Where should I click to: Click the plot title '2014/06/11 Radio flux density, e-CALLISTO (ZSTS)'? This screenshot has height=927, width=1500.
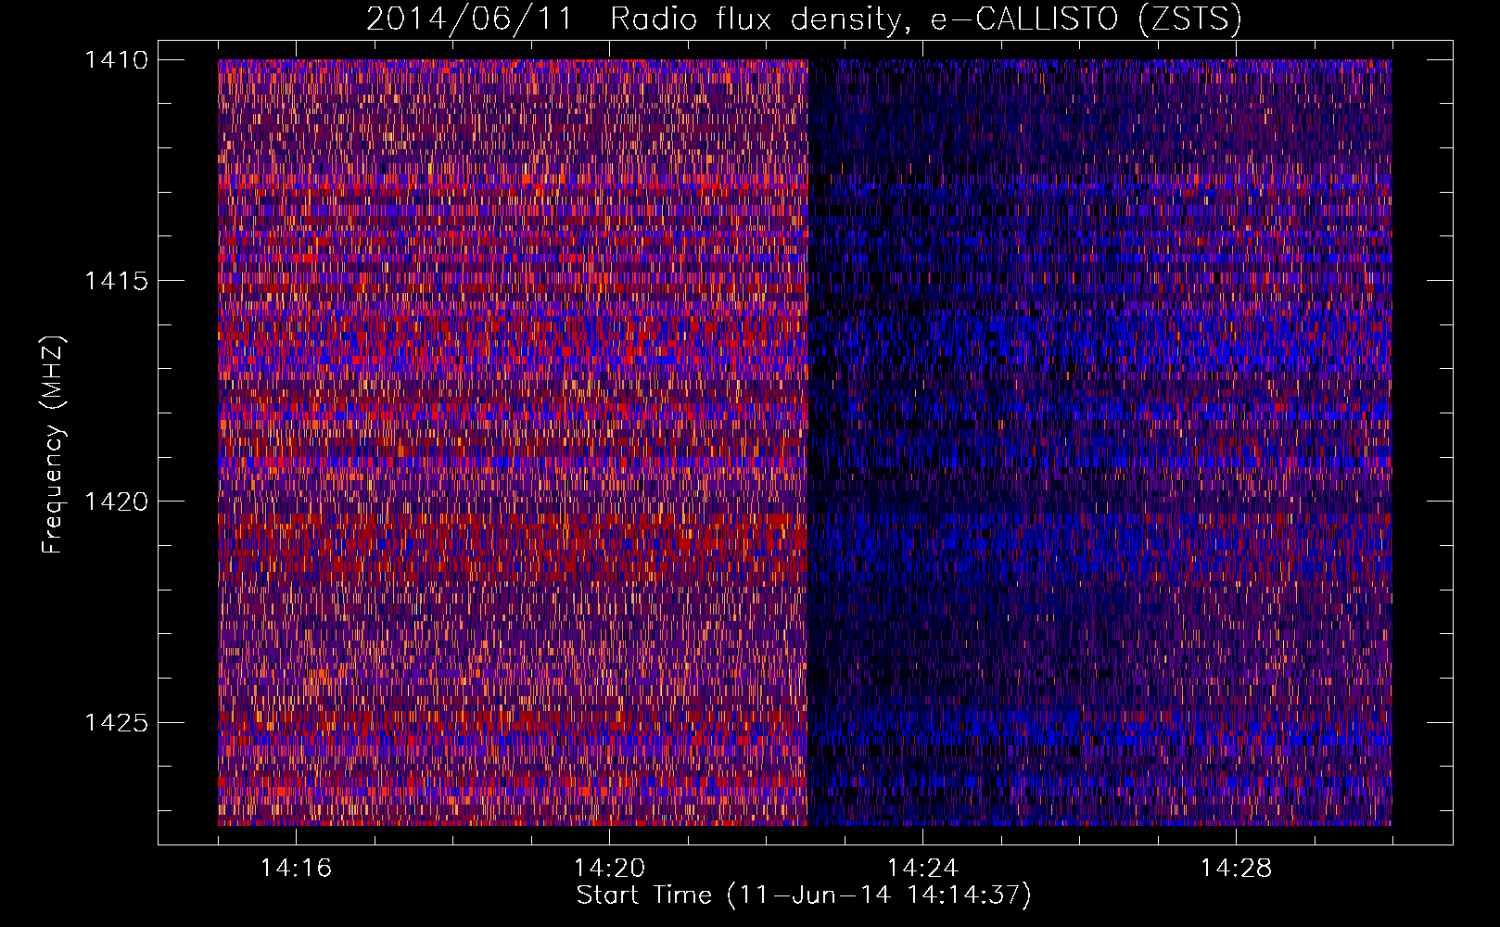[x=804, y=19]
